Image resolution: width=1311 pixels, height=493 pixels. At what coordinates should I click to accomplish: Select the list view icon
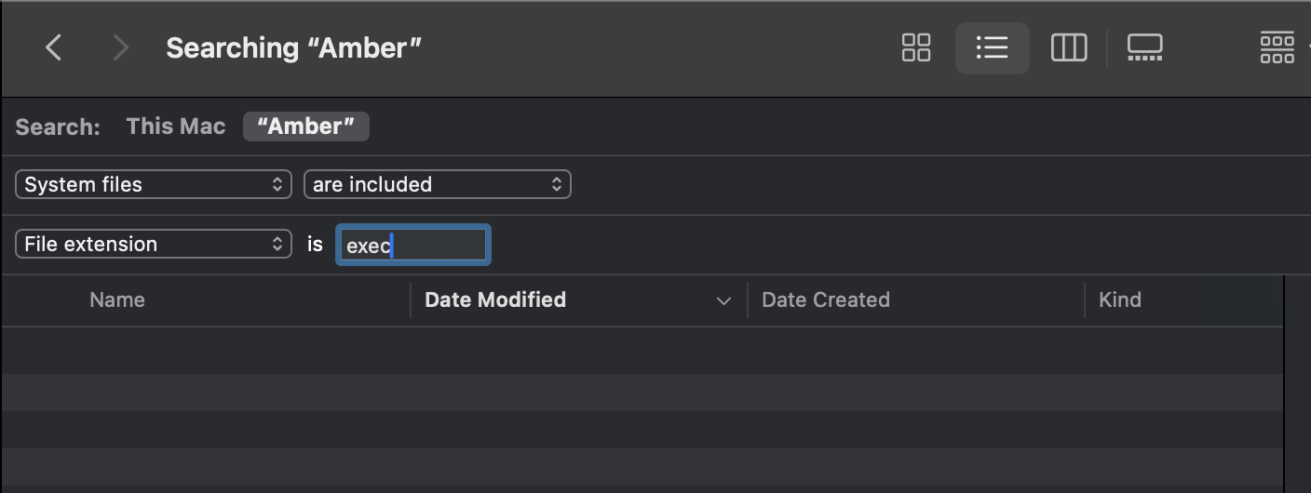[992, 47]
